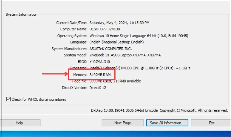The height and width of the screenshot is (137, 231).
Task: Click the Language: label
Action: [79, 42]
